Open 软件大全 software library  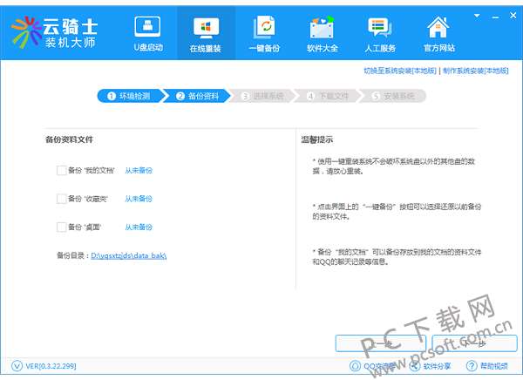click(323, 33)
